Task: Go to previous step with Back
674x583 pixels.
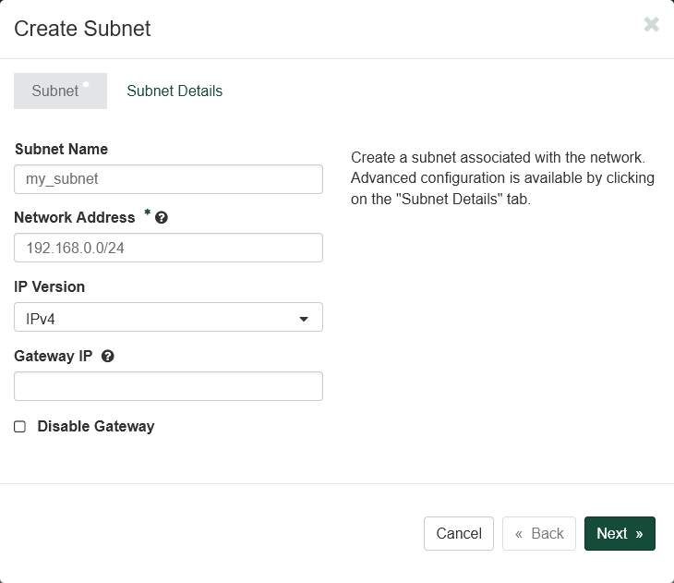Action: [539, 533]
